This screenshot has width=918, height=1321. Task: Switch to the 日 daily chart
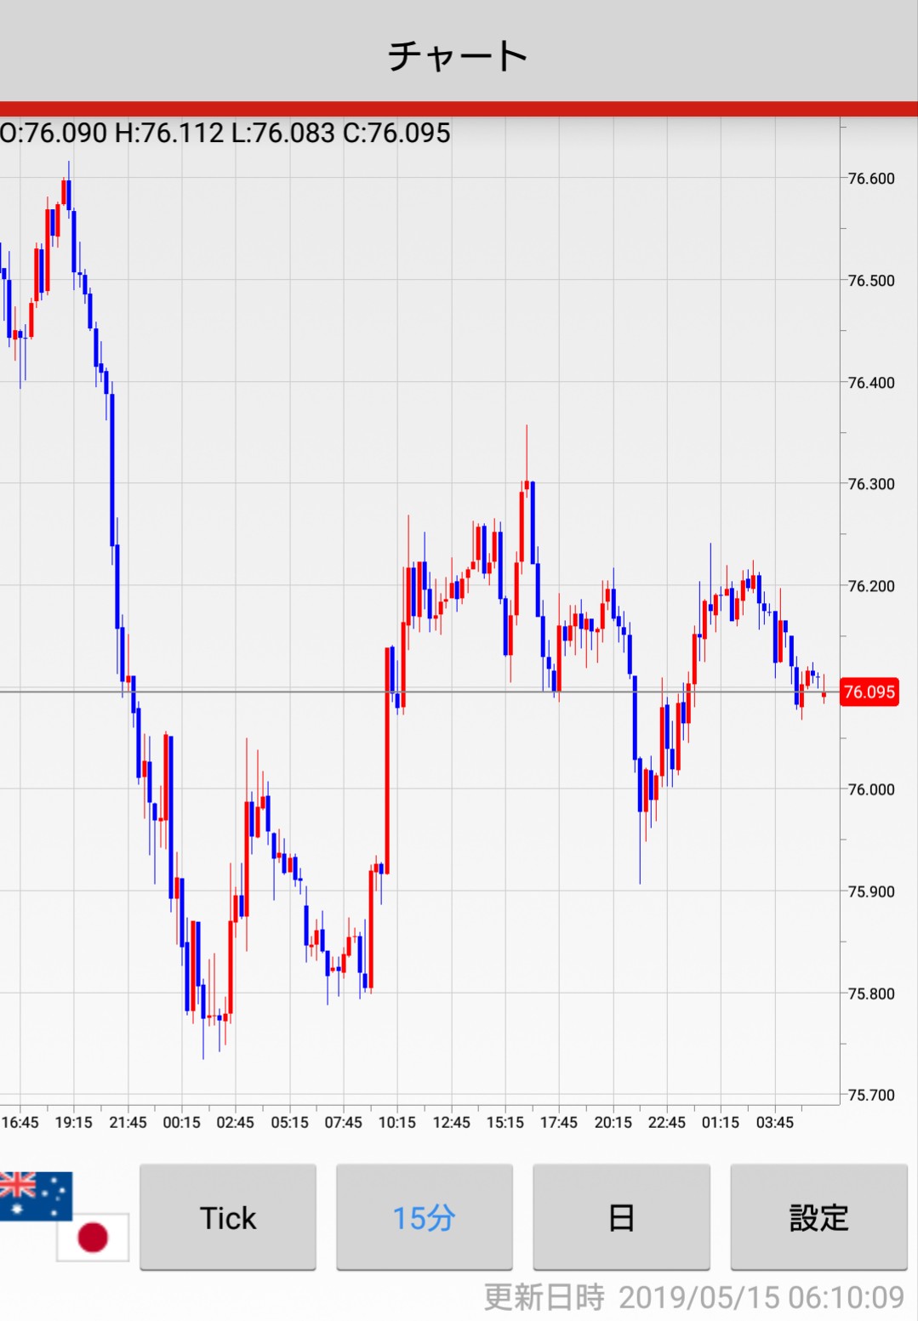click(621, 1217)
